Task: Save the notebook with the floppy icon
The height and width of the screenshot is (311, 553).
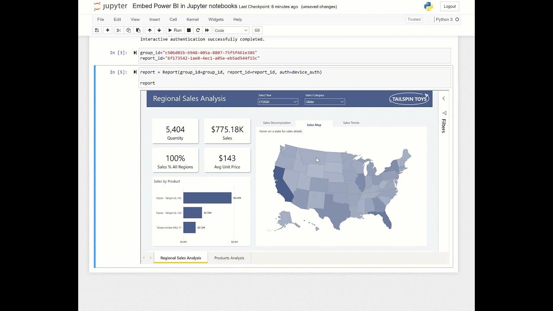Action: click(97, 30)
